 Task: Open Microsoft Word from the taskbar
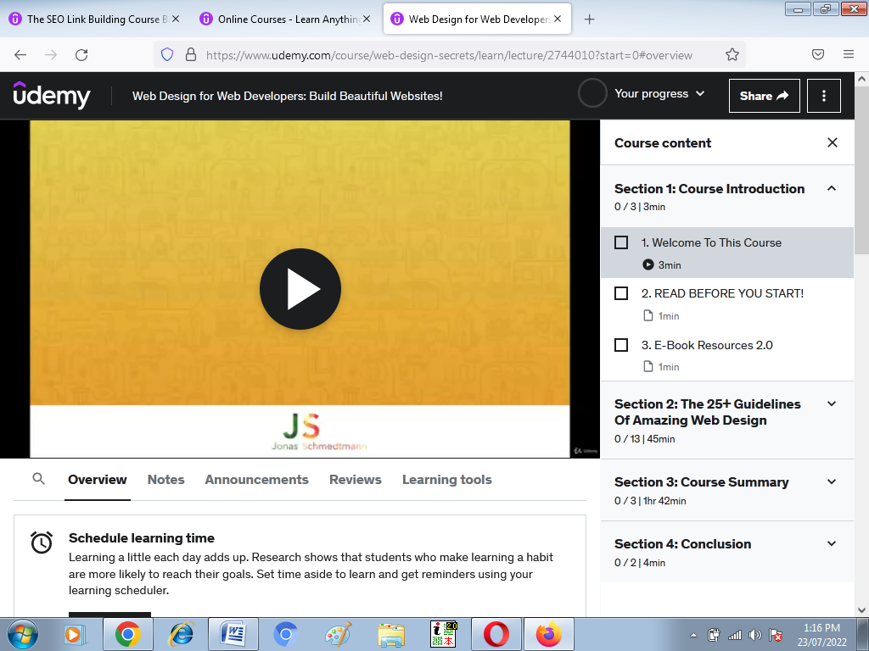tap(233, 634)
